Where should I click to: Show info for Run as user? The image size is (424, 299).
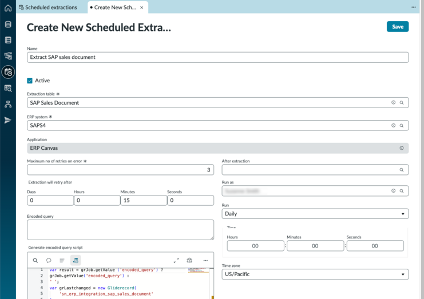point(394,191)
